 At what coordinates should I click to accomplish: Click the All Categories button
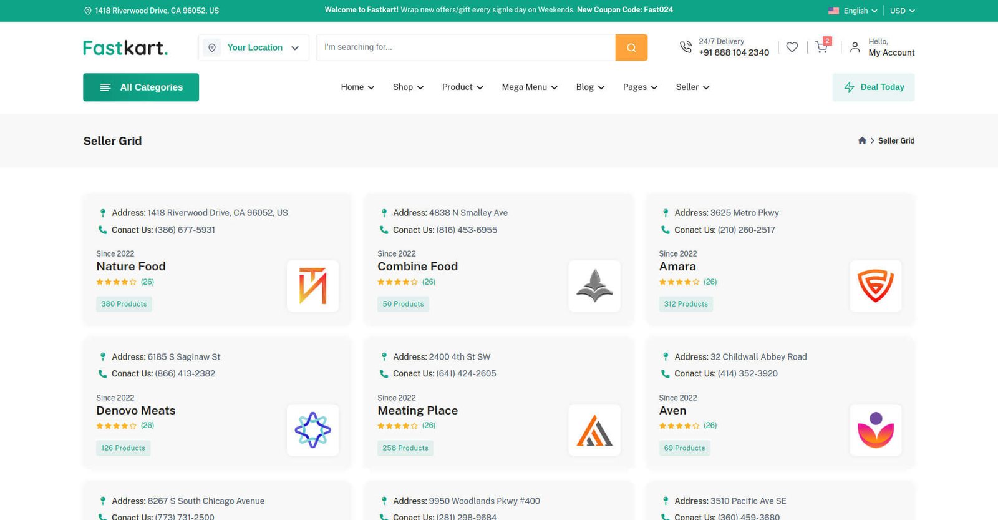[x=141, y=87]
